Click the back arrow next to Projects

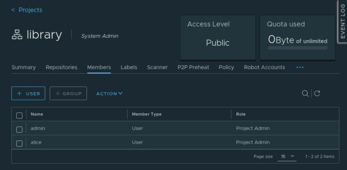pos(13,10)
